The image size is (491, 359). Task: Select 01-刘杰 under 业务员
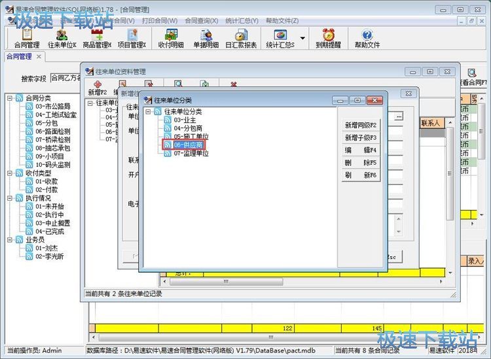[46, 248]
